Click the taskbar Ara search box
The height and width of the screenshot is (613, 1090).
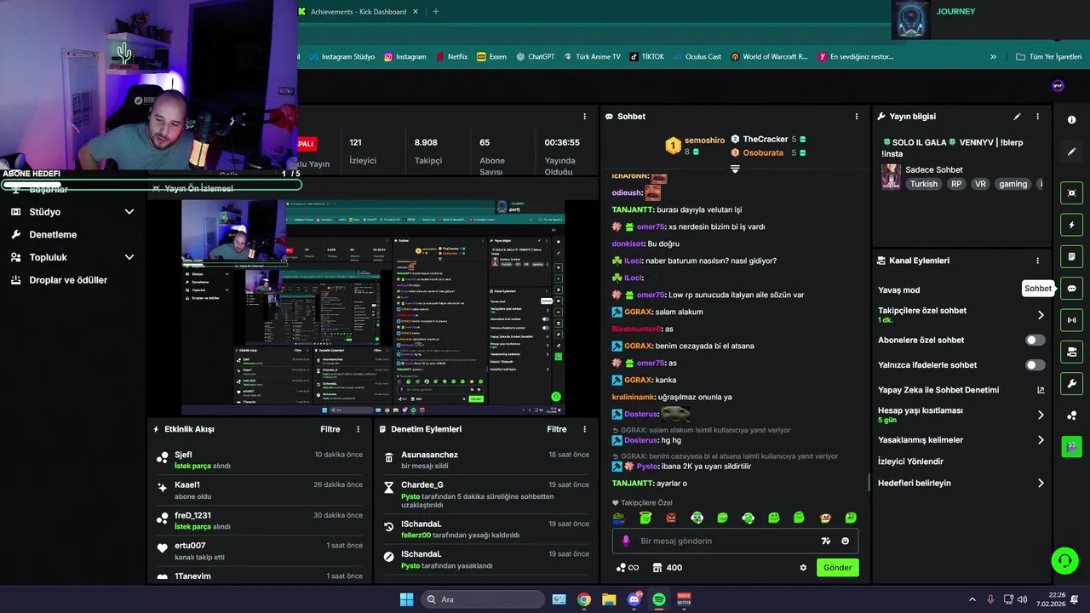pos(482,599)
